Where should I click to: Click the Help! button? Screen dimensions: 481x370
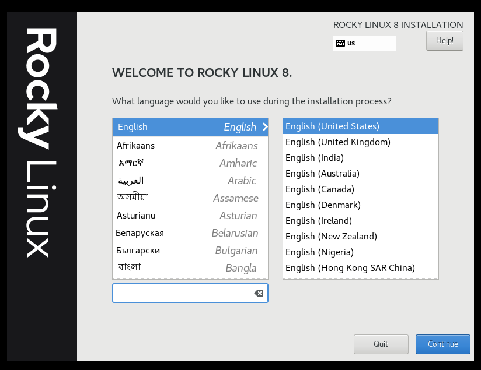(444, 41)
